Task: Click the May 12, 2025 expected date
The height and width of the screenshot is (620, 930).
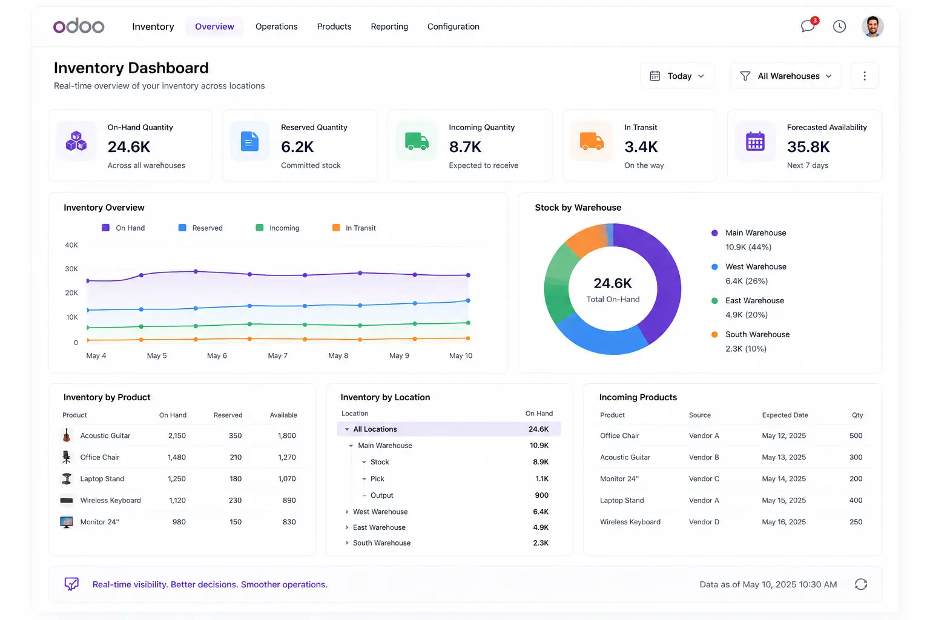Action: click(x=784, y=435)
